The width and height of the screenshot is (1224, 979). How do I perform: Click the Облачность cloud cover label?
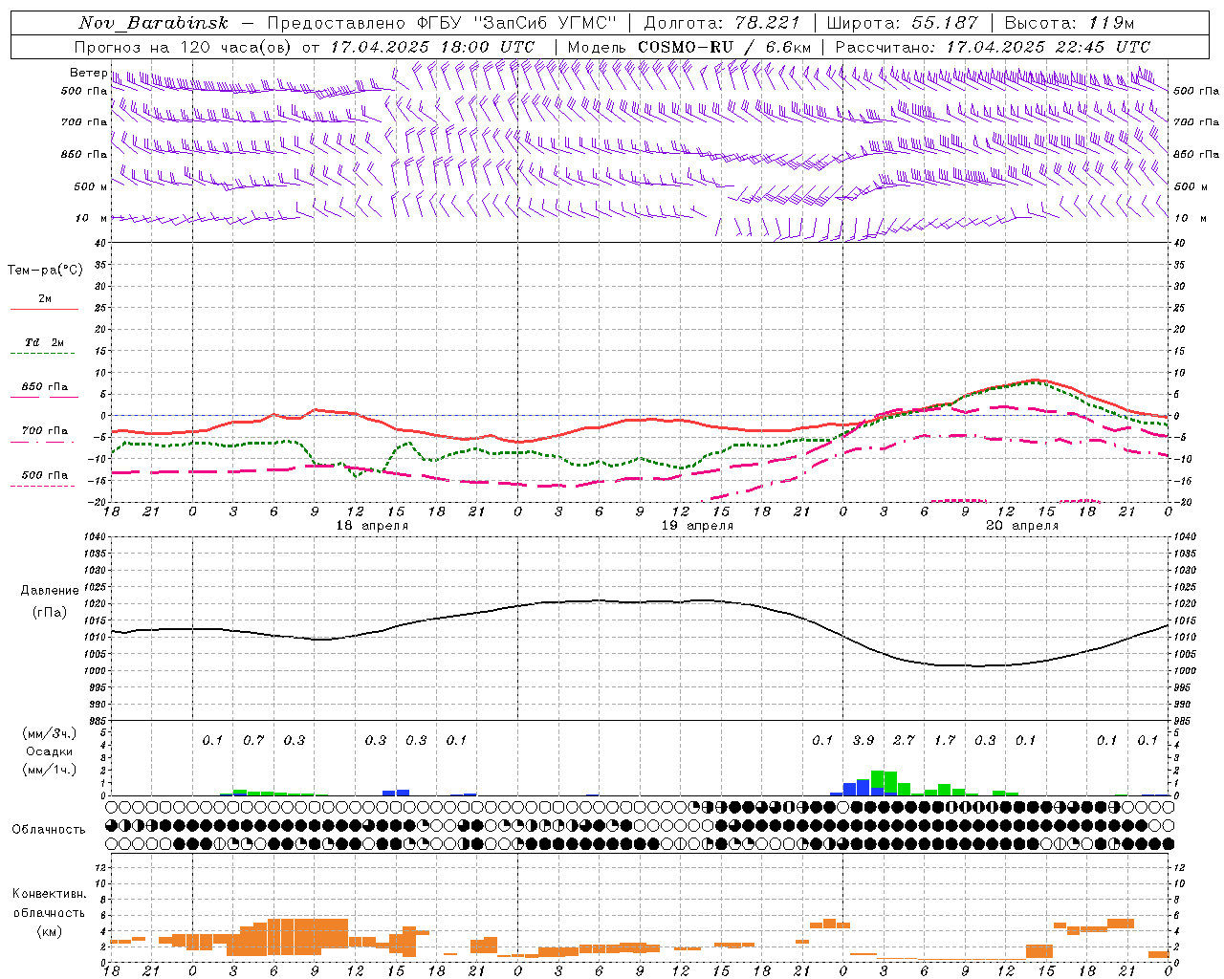[49, 830]
